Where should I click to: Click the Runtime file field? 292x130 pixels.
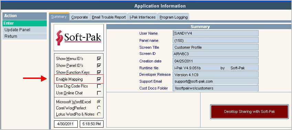[x=216, y=68]
